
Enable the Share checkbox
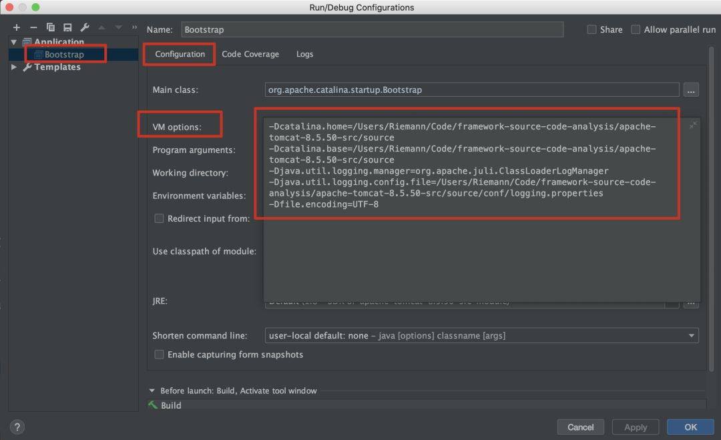click(x=591, y=29)
